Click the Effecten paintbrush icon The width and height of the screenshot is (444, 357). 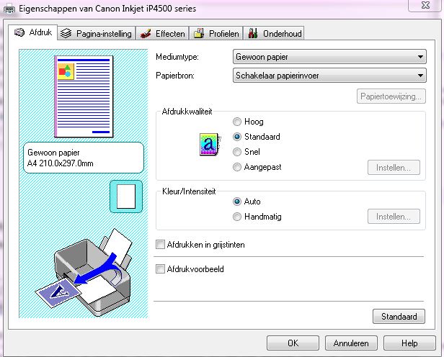(146, 34)
